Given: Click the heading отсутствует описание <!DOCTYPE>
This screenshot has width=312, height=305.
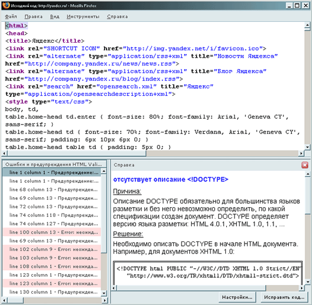Looking at the screenshot, I should 171,180.
